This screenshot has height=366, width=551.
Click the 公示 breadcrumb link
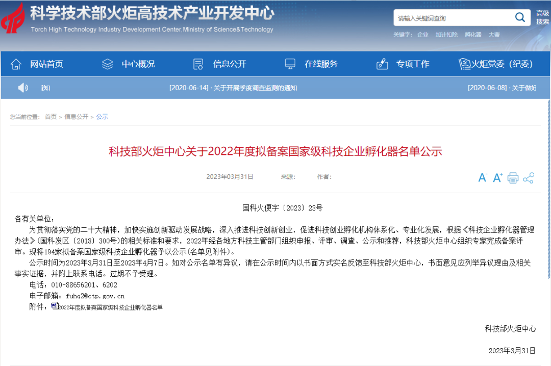(102, 117)
